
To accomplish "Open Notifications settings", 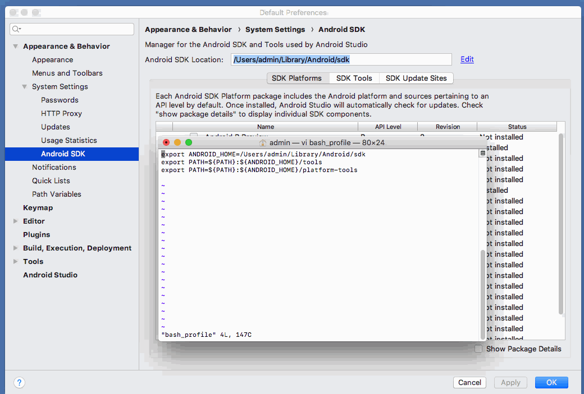I will click(x=54, y=167).
